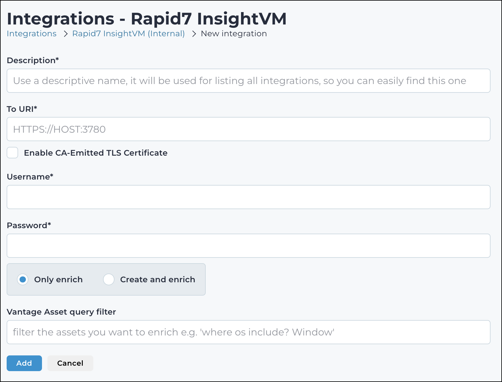Click the asset filter placeholder example text
502x382 pixels.
[173, 332]
